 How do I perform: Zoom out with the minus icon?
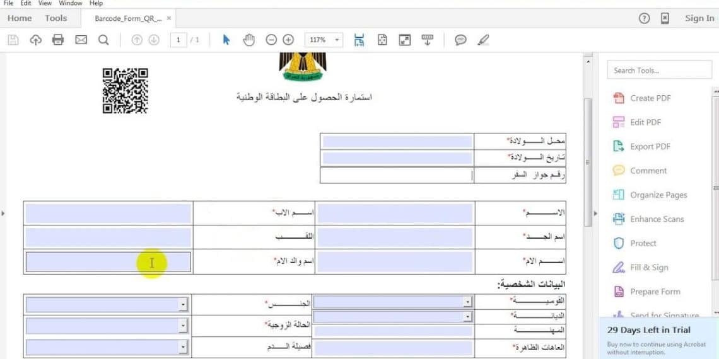[271, 40]
